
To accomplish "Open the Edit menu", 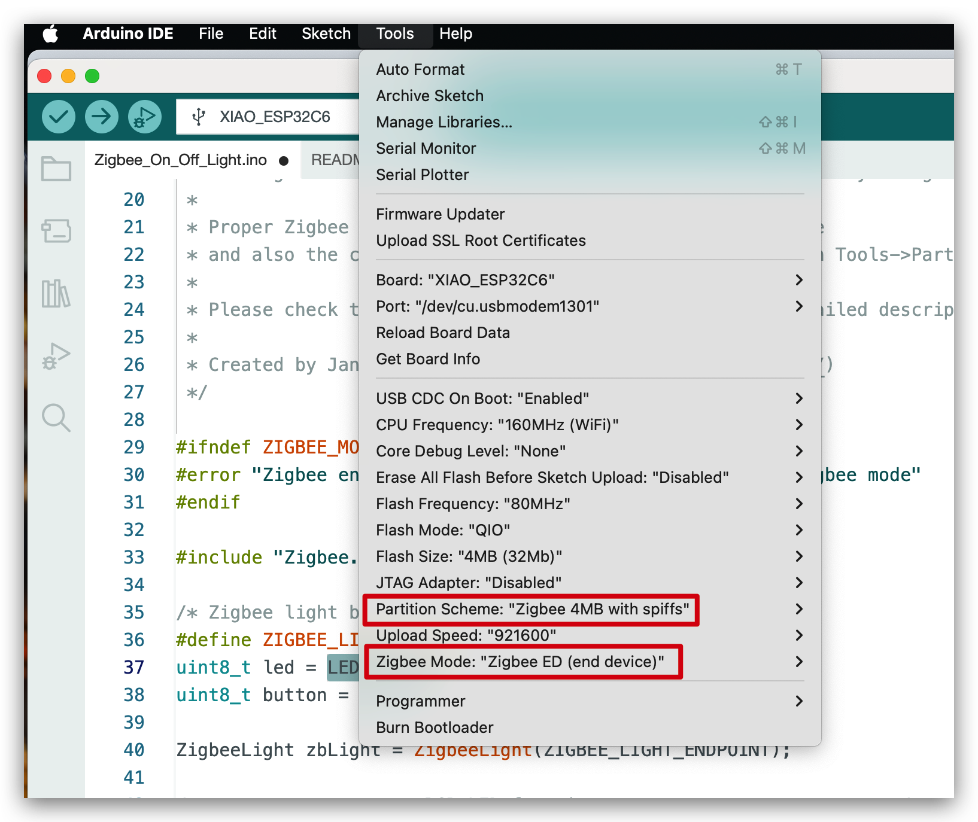I will point(263,34).
